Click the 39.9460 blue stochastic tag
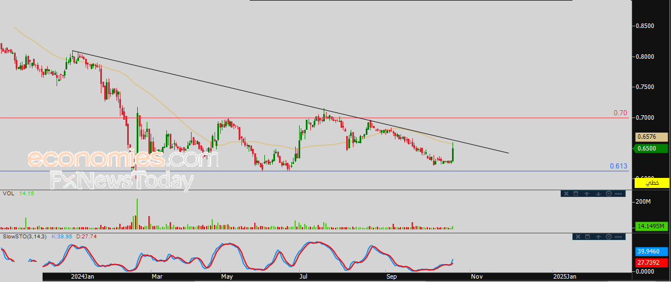Screen dimensions: 671x282 coord(652,252)
